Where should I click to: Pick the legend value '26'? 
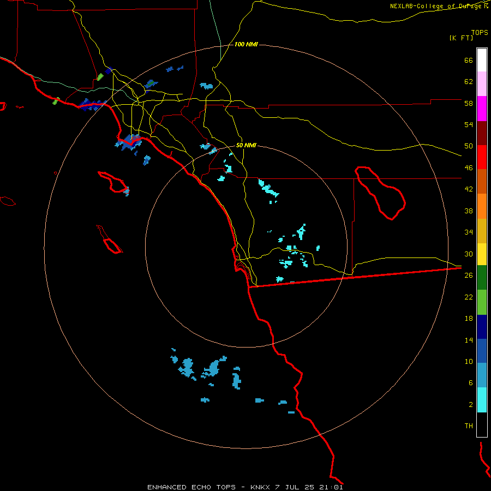pyautogui.click(x=469, y=276)
